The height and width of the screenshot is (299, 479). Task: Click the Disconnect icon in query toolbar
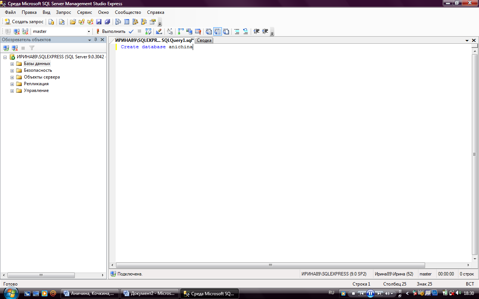(x=16, y=31)
